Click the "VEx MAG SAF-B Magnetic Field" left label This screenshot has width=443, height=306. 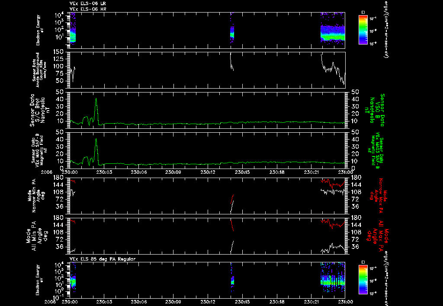(x=39, y=150)
